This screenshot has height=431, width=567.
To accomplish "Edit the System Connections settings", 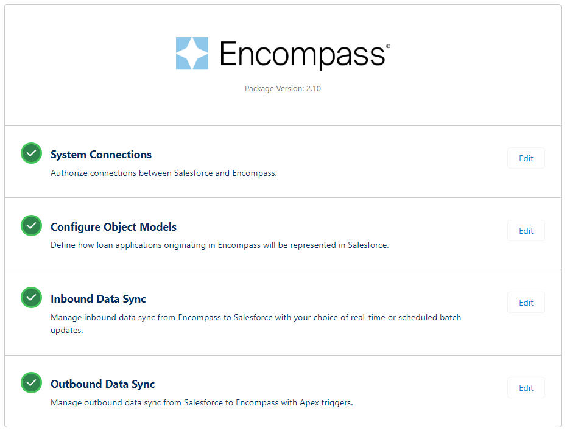I will 526,158.
